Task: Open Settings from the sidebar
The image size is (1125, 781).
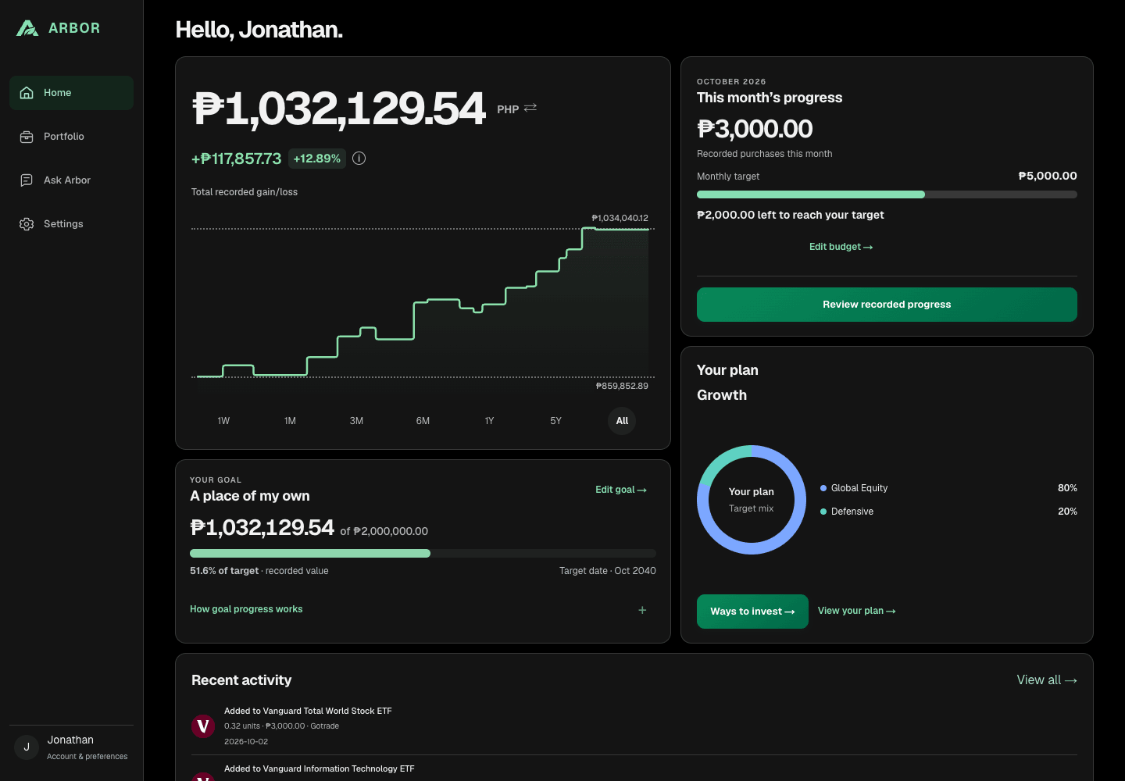Action: (x=71, y=224)
